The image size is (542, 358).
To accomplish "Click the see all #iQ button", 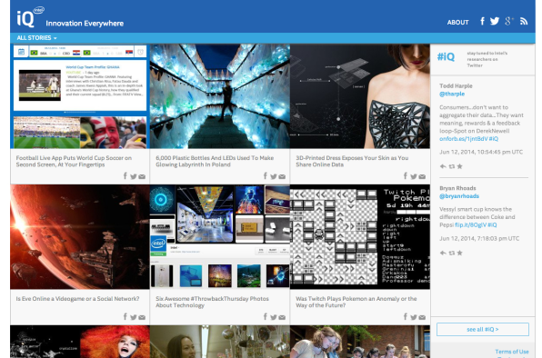I will pos(483,329).
